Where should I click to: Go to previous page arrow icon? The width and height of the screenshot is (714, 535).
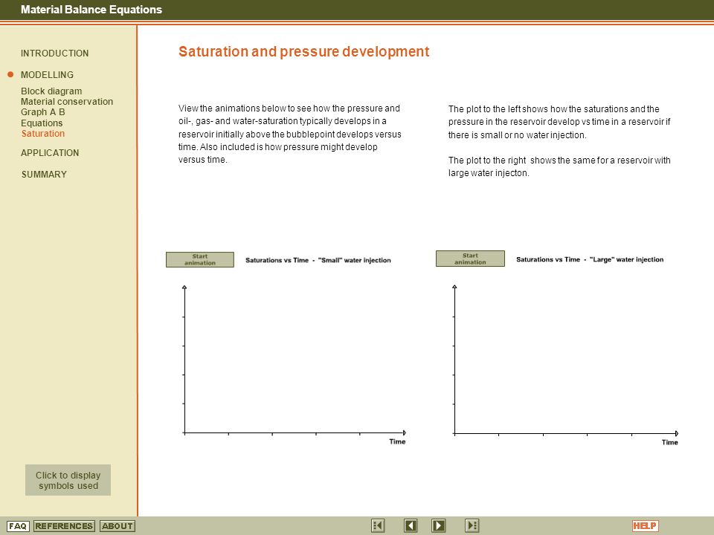[x=411, y=526]
